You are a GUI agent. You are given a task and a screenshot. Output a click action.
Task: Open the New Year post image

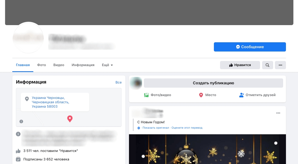[207, 149]
